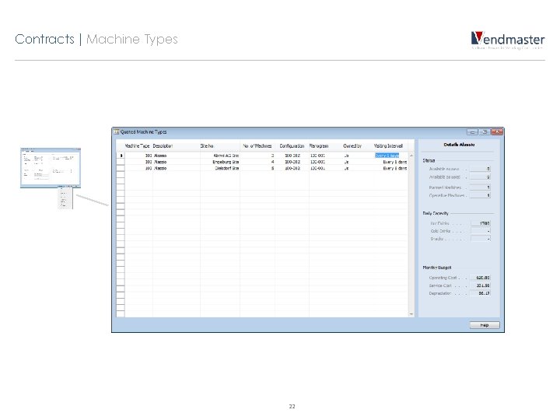This screenshot has width=560, height=420.
Task: Click the Quoted Machine Types window icon
Action: [116, 131]
